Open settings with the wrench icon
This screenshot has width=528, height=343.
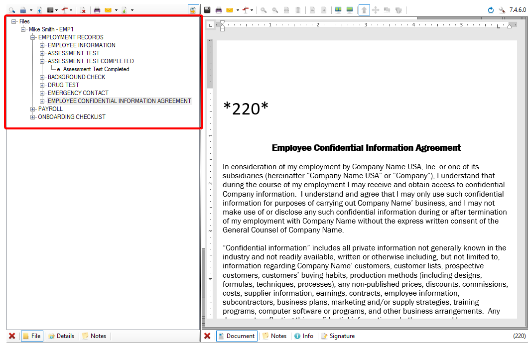click(x=502, y=10)
